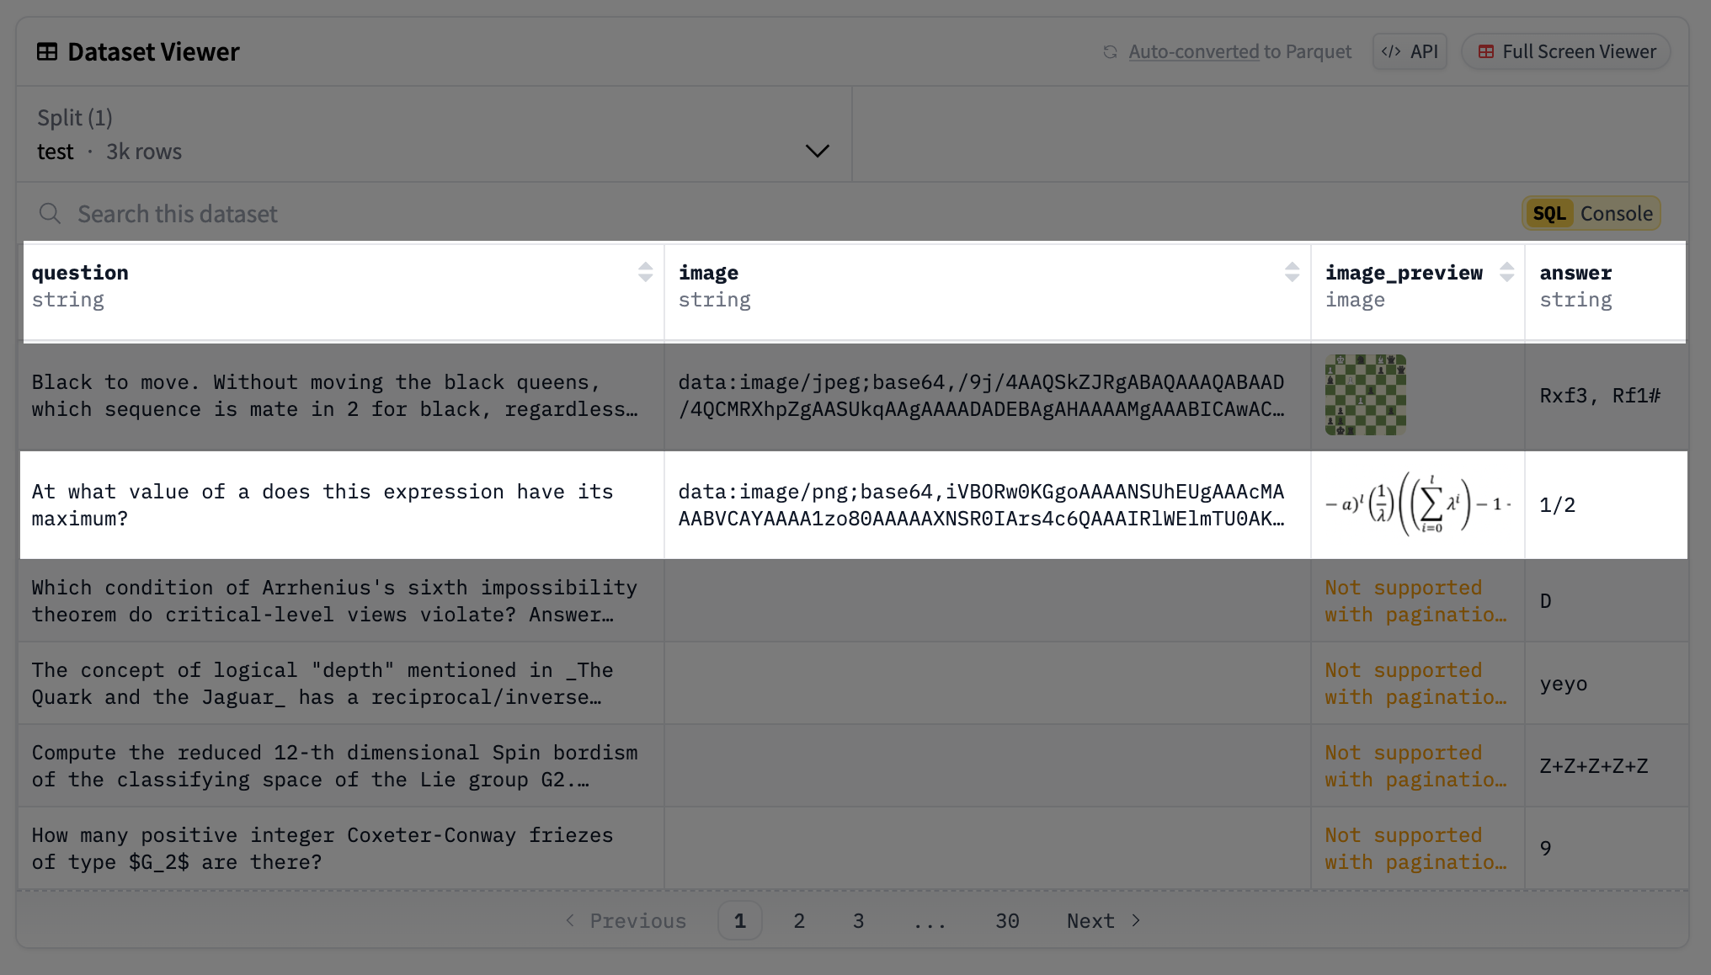Open the math expression image preview
Image resolution: width=1711 pixels, height=975 pixels.
(x=1417, y=504)
